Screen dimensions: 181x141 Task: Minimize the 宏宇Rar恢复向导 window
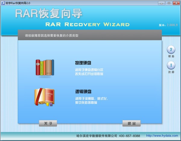[x=161, y=3]
